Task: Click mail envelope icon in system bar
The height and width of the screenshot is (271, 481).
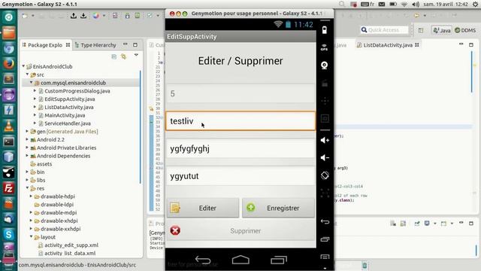Action: coord(382,5)
